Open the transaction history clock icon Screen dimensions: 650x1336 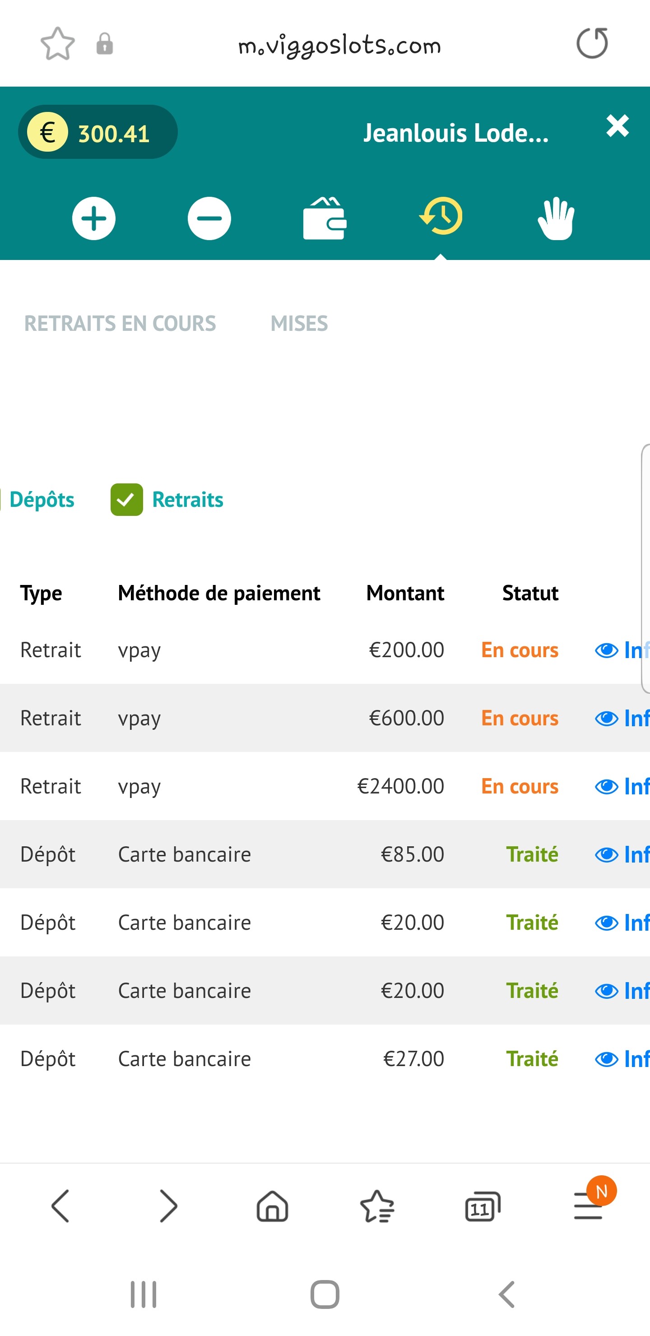click(x=441, y=216)
